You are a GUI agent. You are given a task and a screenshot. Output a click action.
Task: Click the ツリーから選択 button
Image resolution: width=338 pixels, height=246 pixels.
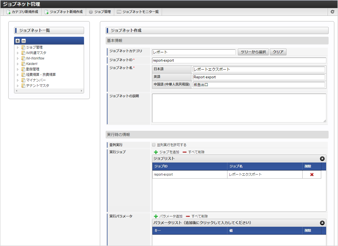(x=253, y=52)
